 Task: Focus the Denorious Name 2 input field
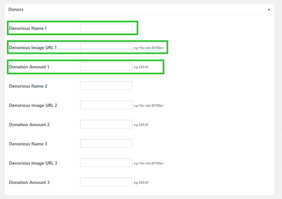(106, 85)
